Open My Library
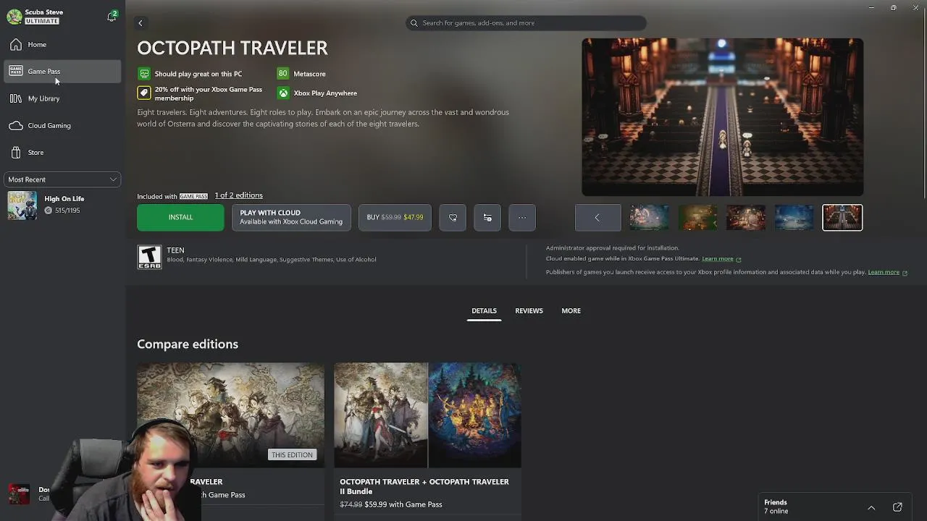 click(x=62, y=98)
